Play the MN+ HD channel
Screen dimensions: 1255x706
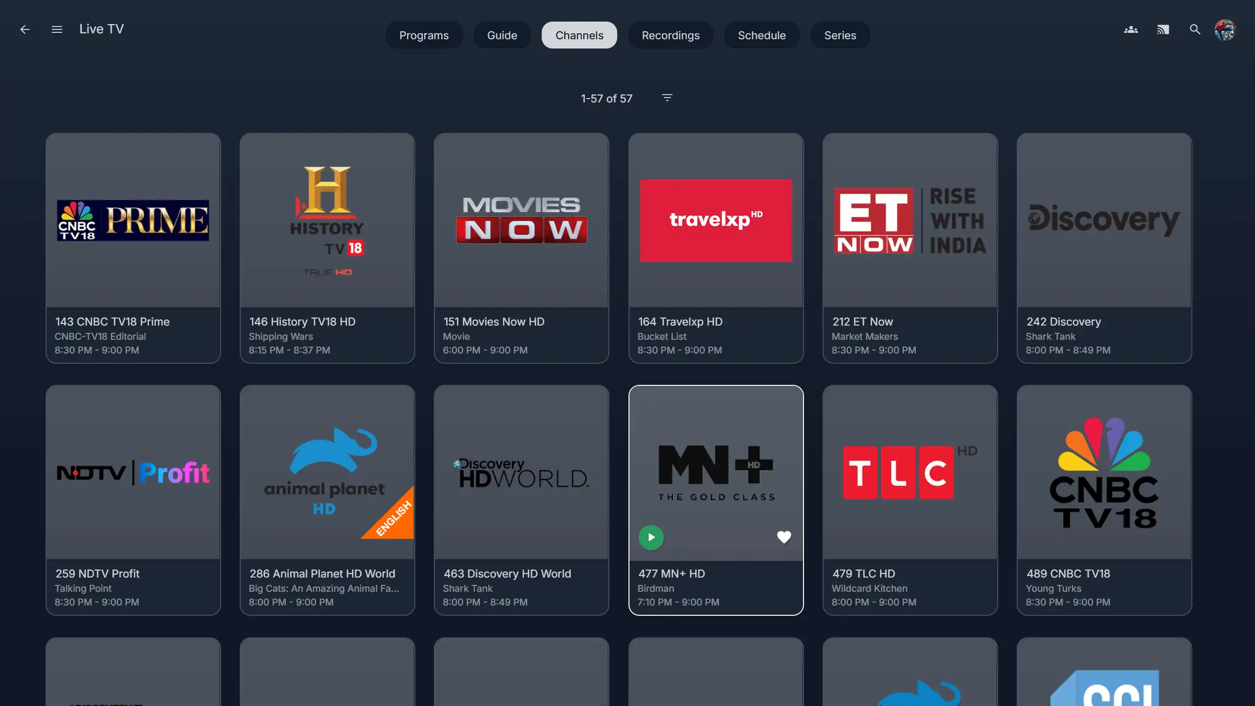[x=651, y=537]
